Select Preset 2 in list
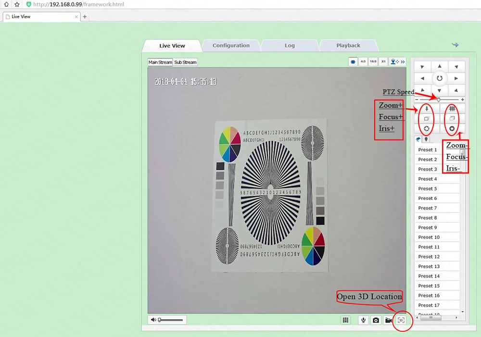Screen dimensions: 481x337 point(437,160)
